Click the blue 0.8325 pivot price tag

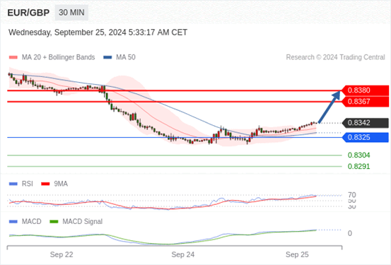tap(365, 137)
